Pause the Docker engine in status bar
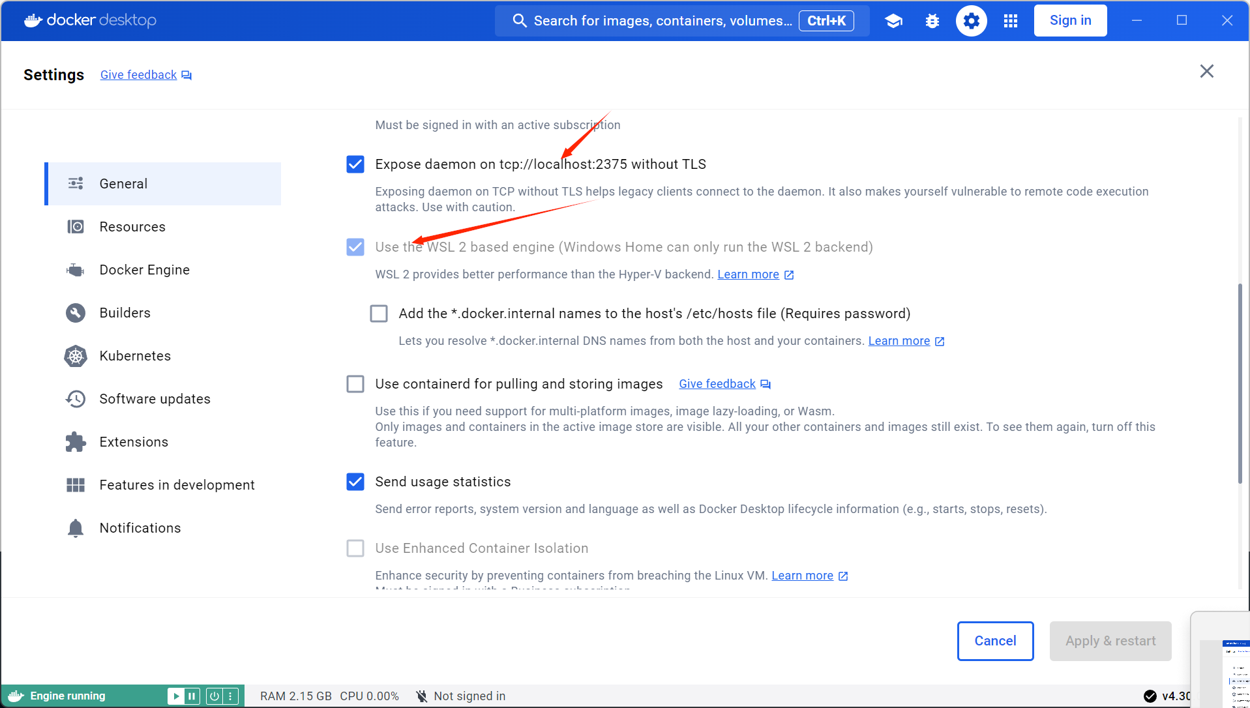The width and height of the screenshot is (1250, 708). coord(192,696)
